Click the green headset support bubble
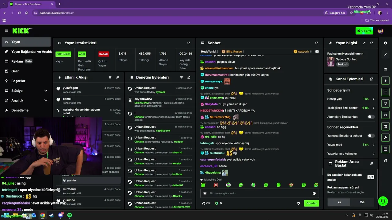This screenshot has width=392, height=220. point(383,201)
